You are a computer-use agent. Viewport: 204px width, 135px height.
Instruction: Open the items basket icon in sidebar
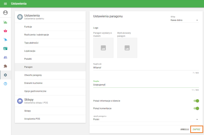coord(5,31)
